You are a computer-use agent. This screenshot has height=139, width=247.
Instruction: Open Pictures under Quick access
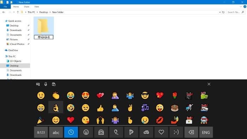[x=14, y=40]
